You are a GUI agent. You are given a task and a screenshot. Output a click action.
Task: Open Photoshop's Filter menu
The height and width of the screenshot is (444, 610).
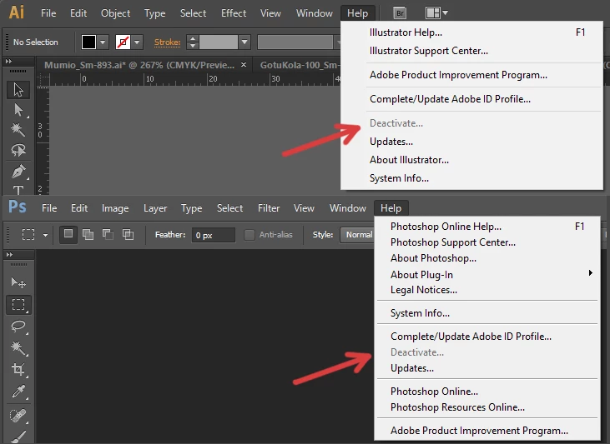pos(269,208)
